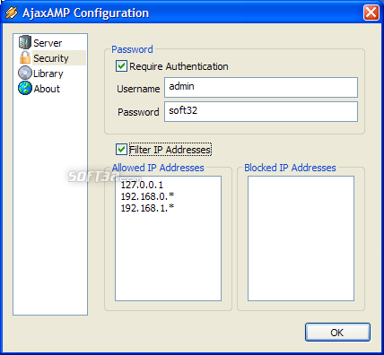
Task: Open the Server settings page
Action: 48,43
